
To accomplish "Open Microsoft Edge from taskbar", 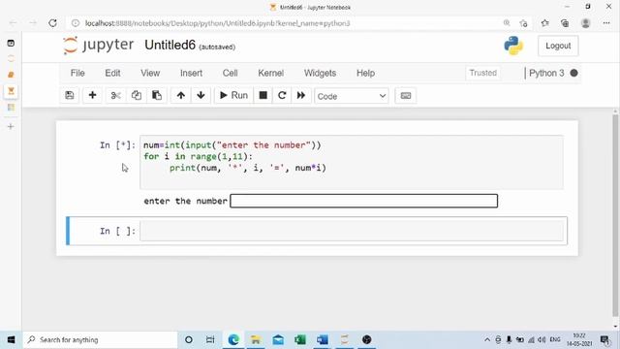I will click(233, 339).
